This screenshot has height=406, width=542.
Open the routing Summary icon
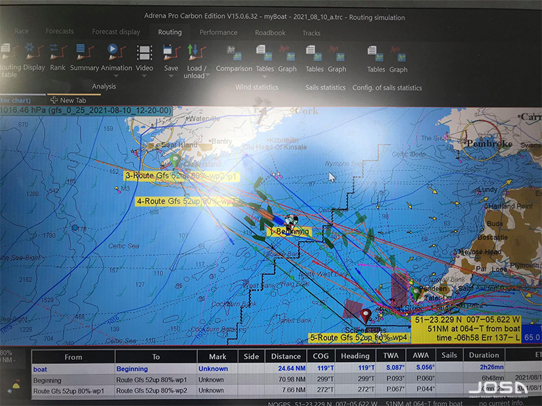point(84,52)
